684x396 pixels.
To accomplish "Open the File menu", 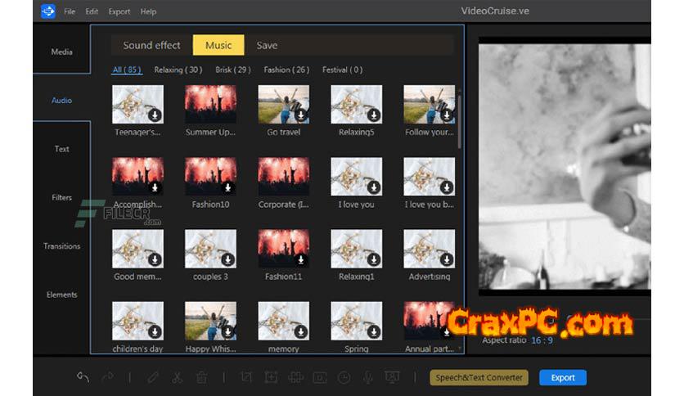I will coord(70,12).
